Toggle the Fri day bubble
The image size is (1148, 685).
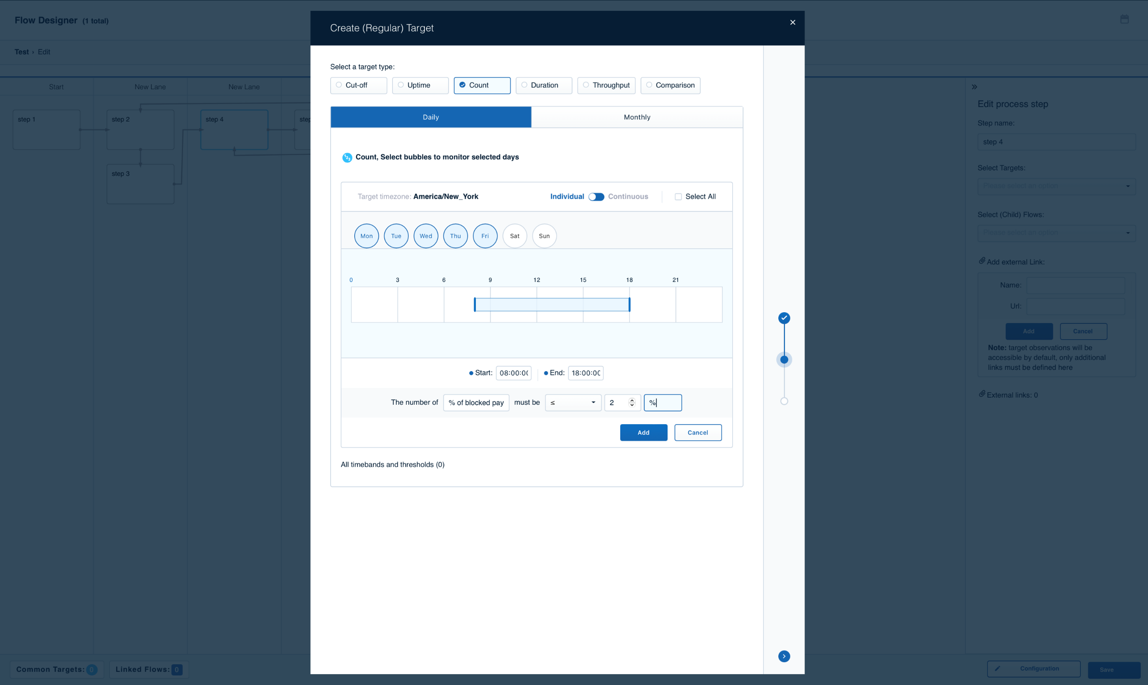[x=485, y=236]
